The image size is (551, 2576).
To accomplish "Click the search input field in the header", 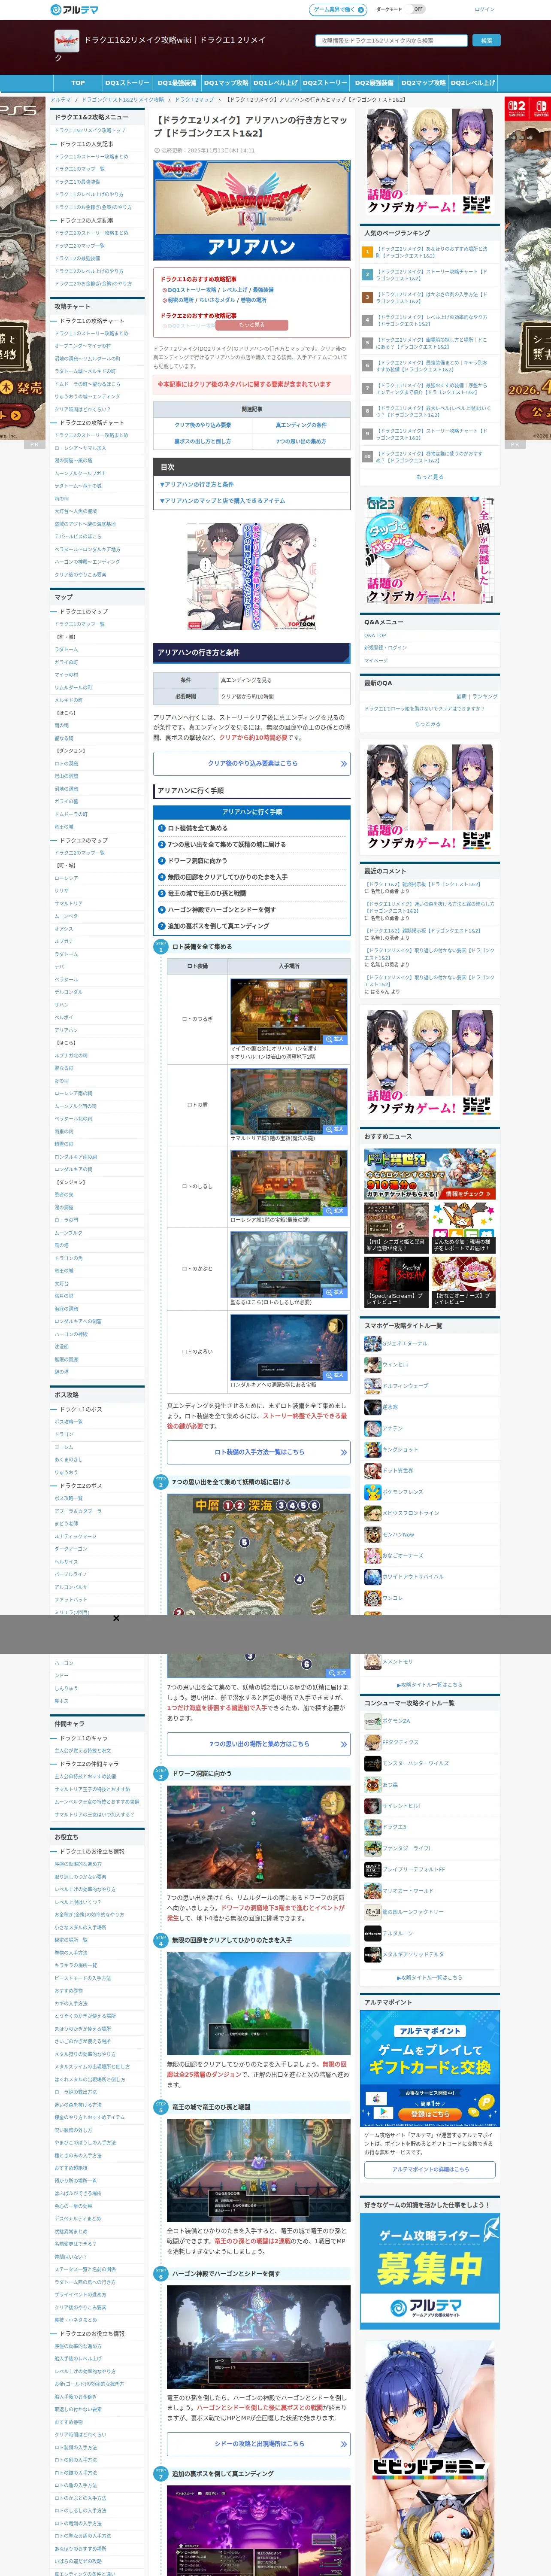I will point(391,41).
